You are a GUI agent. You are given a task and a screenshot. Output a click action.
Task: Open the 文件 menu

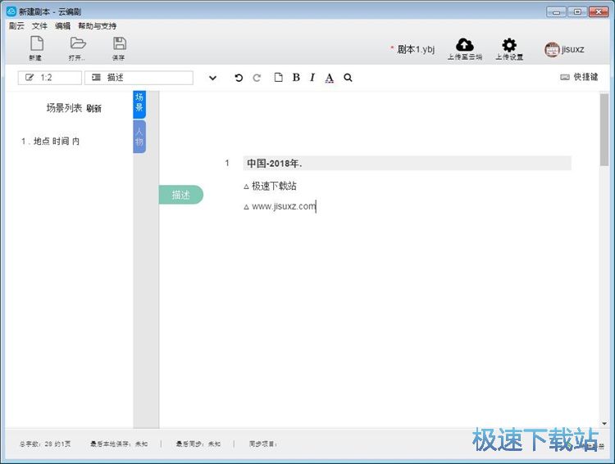(39, 25)
